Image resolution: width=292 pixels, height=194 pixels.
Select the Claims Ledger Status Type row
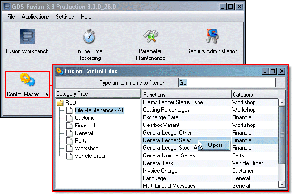coord(210,102)
